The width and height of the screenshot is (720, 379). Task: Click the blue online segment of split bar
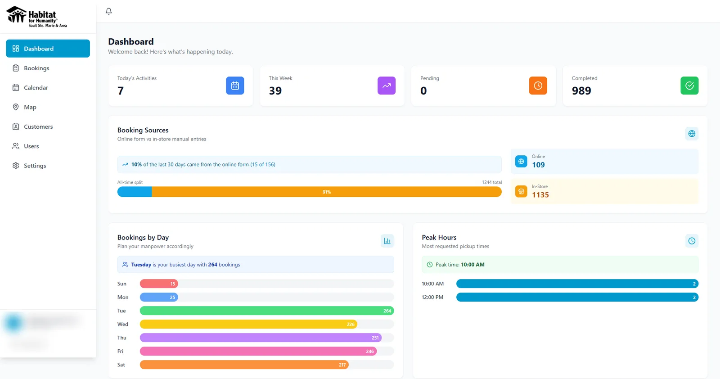(x=135, y=192)
